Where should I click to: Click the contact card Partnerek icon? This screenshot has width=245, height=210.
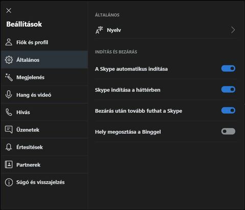pyautogui.click(x=9, y=164)
